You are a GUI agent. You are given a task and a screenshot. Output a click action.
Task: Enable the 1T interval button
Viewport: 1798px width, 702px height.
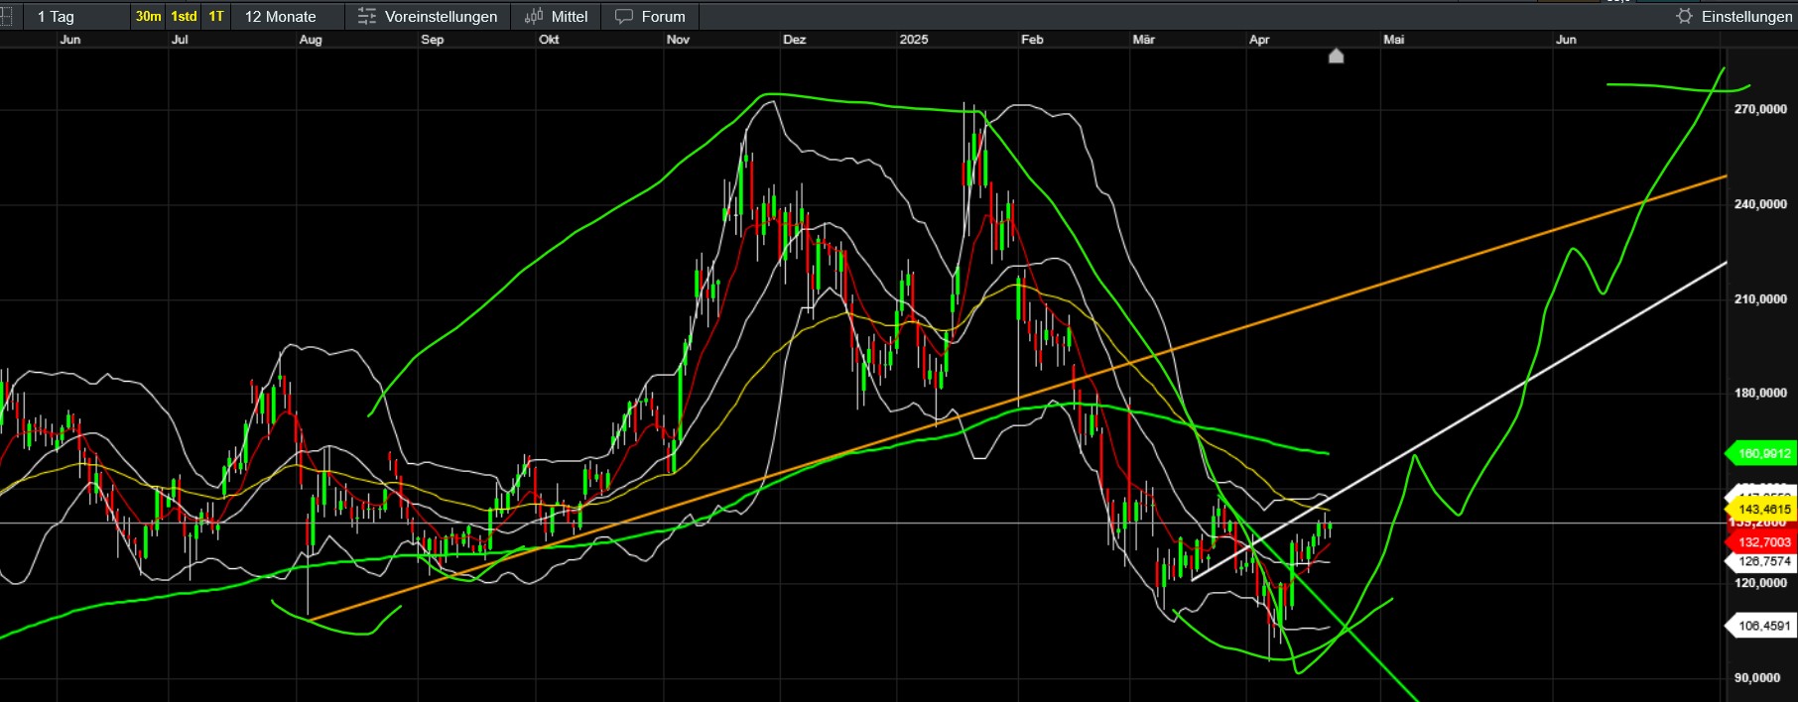(x=216, y=17)
